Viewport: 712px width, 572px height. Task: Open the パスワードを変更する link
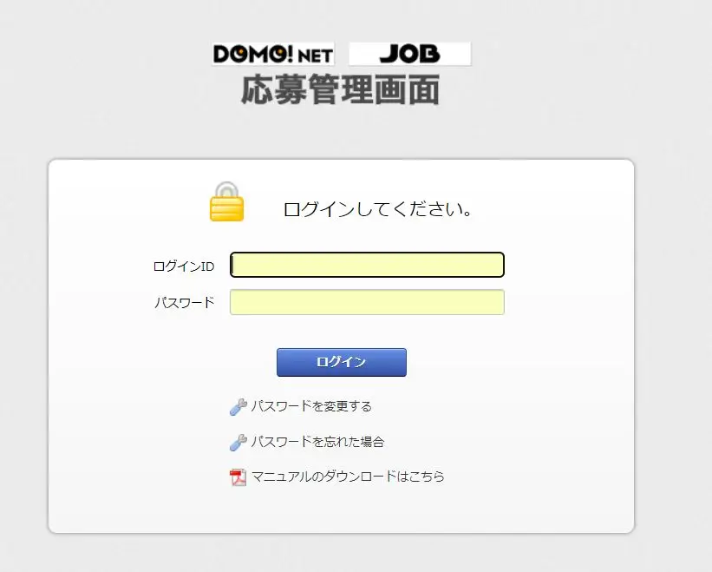tap(311, 406)
